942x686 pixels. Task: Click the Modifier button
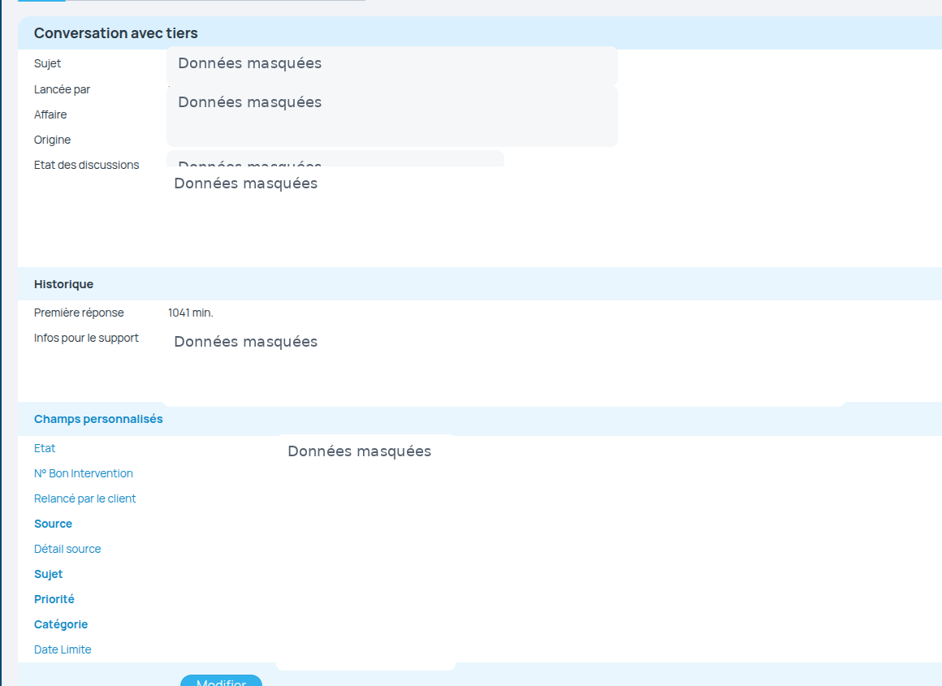coord(221,680)
